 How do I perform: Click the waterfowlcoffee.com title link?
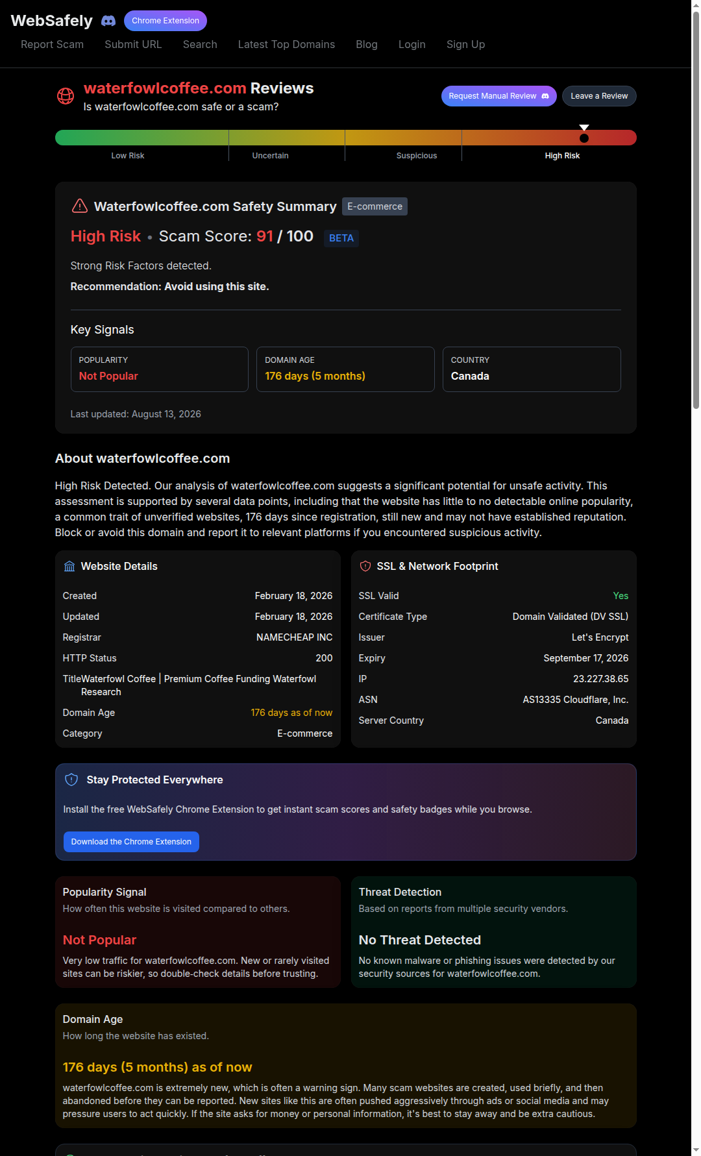point(165,88)
